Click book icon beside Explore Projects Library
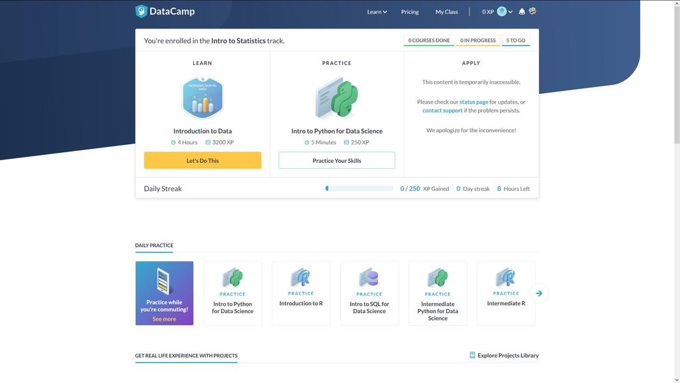 (472, 355)
